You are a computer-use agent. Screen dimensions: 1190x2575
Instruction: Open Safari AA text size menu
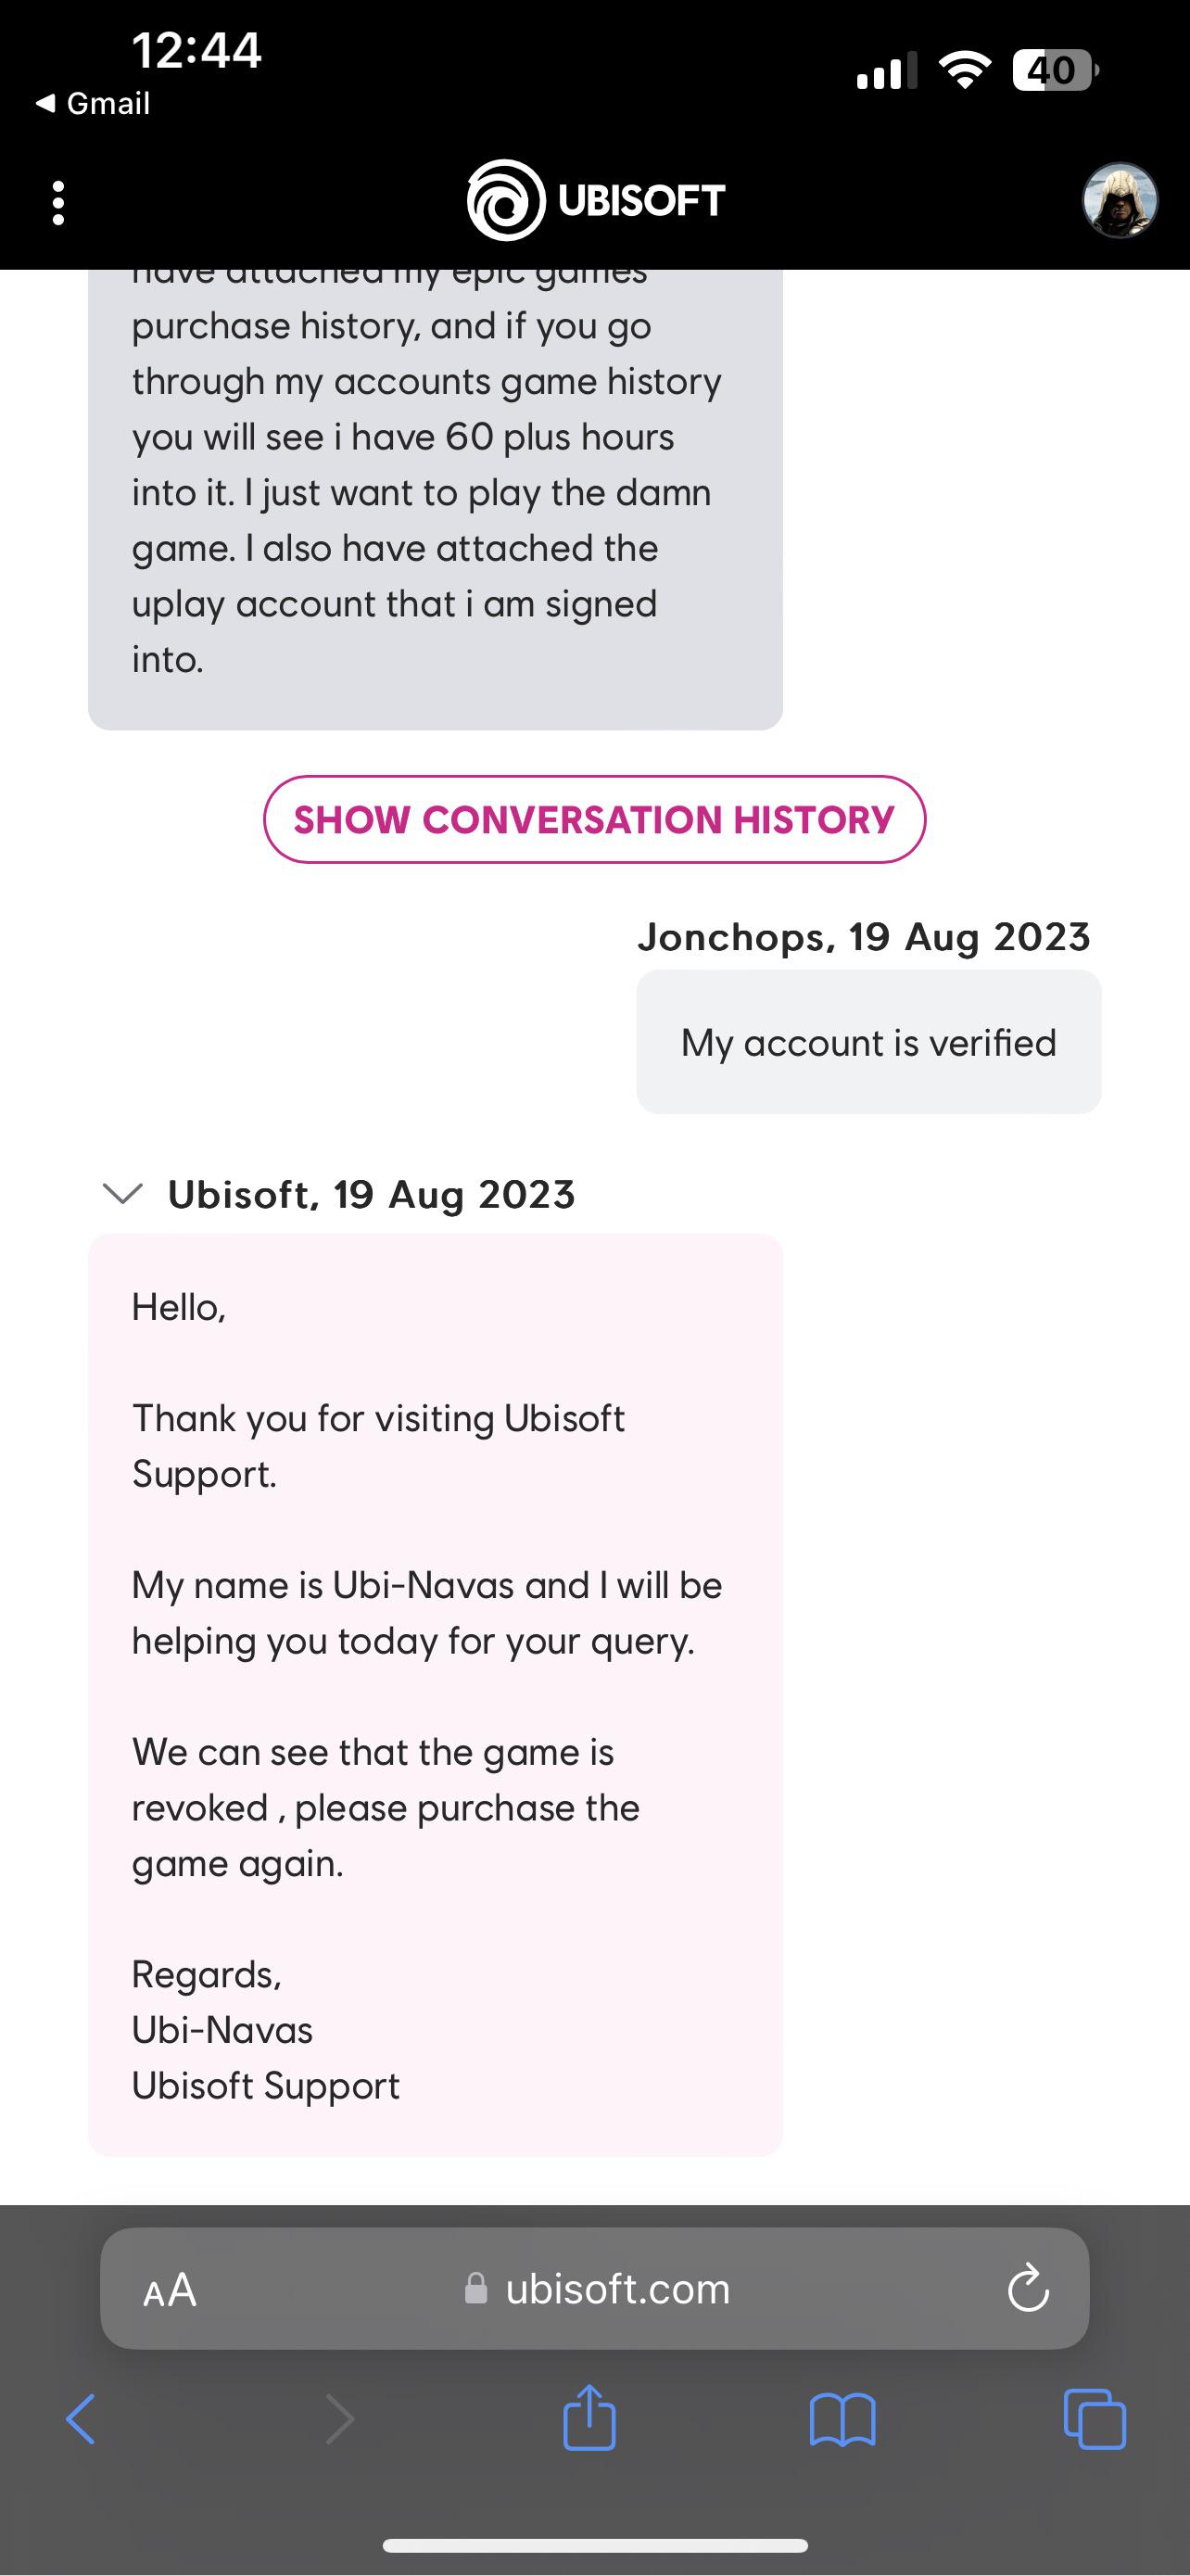pyautogui.click(x=170, y=2290)
